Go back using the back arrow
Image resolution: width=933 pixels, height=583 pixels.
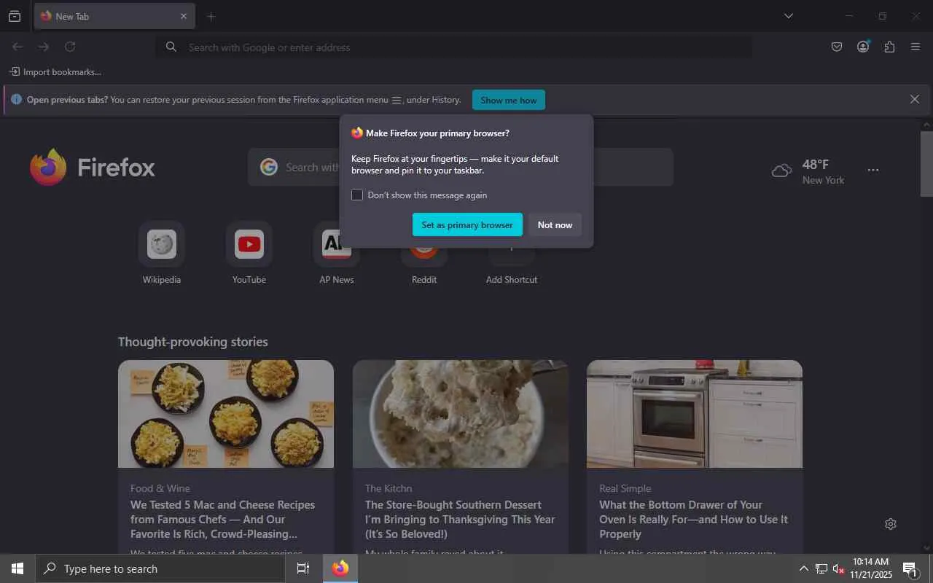point(17,47)
